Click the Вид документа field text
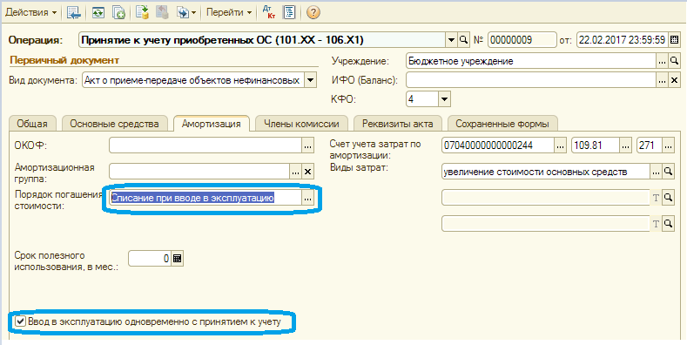The width and height of the screenshot is (687, 345). point(192,80)
